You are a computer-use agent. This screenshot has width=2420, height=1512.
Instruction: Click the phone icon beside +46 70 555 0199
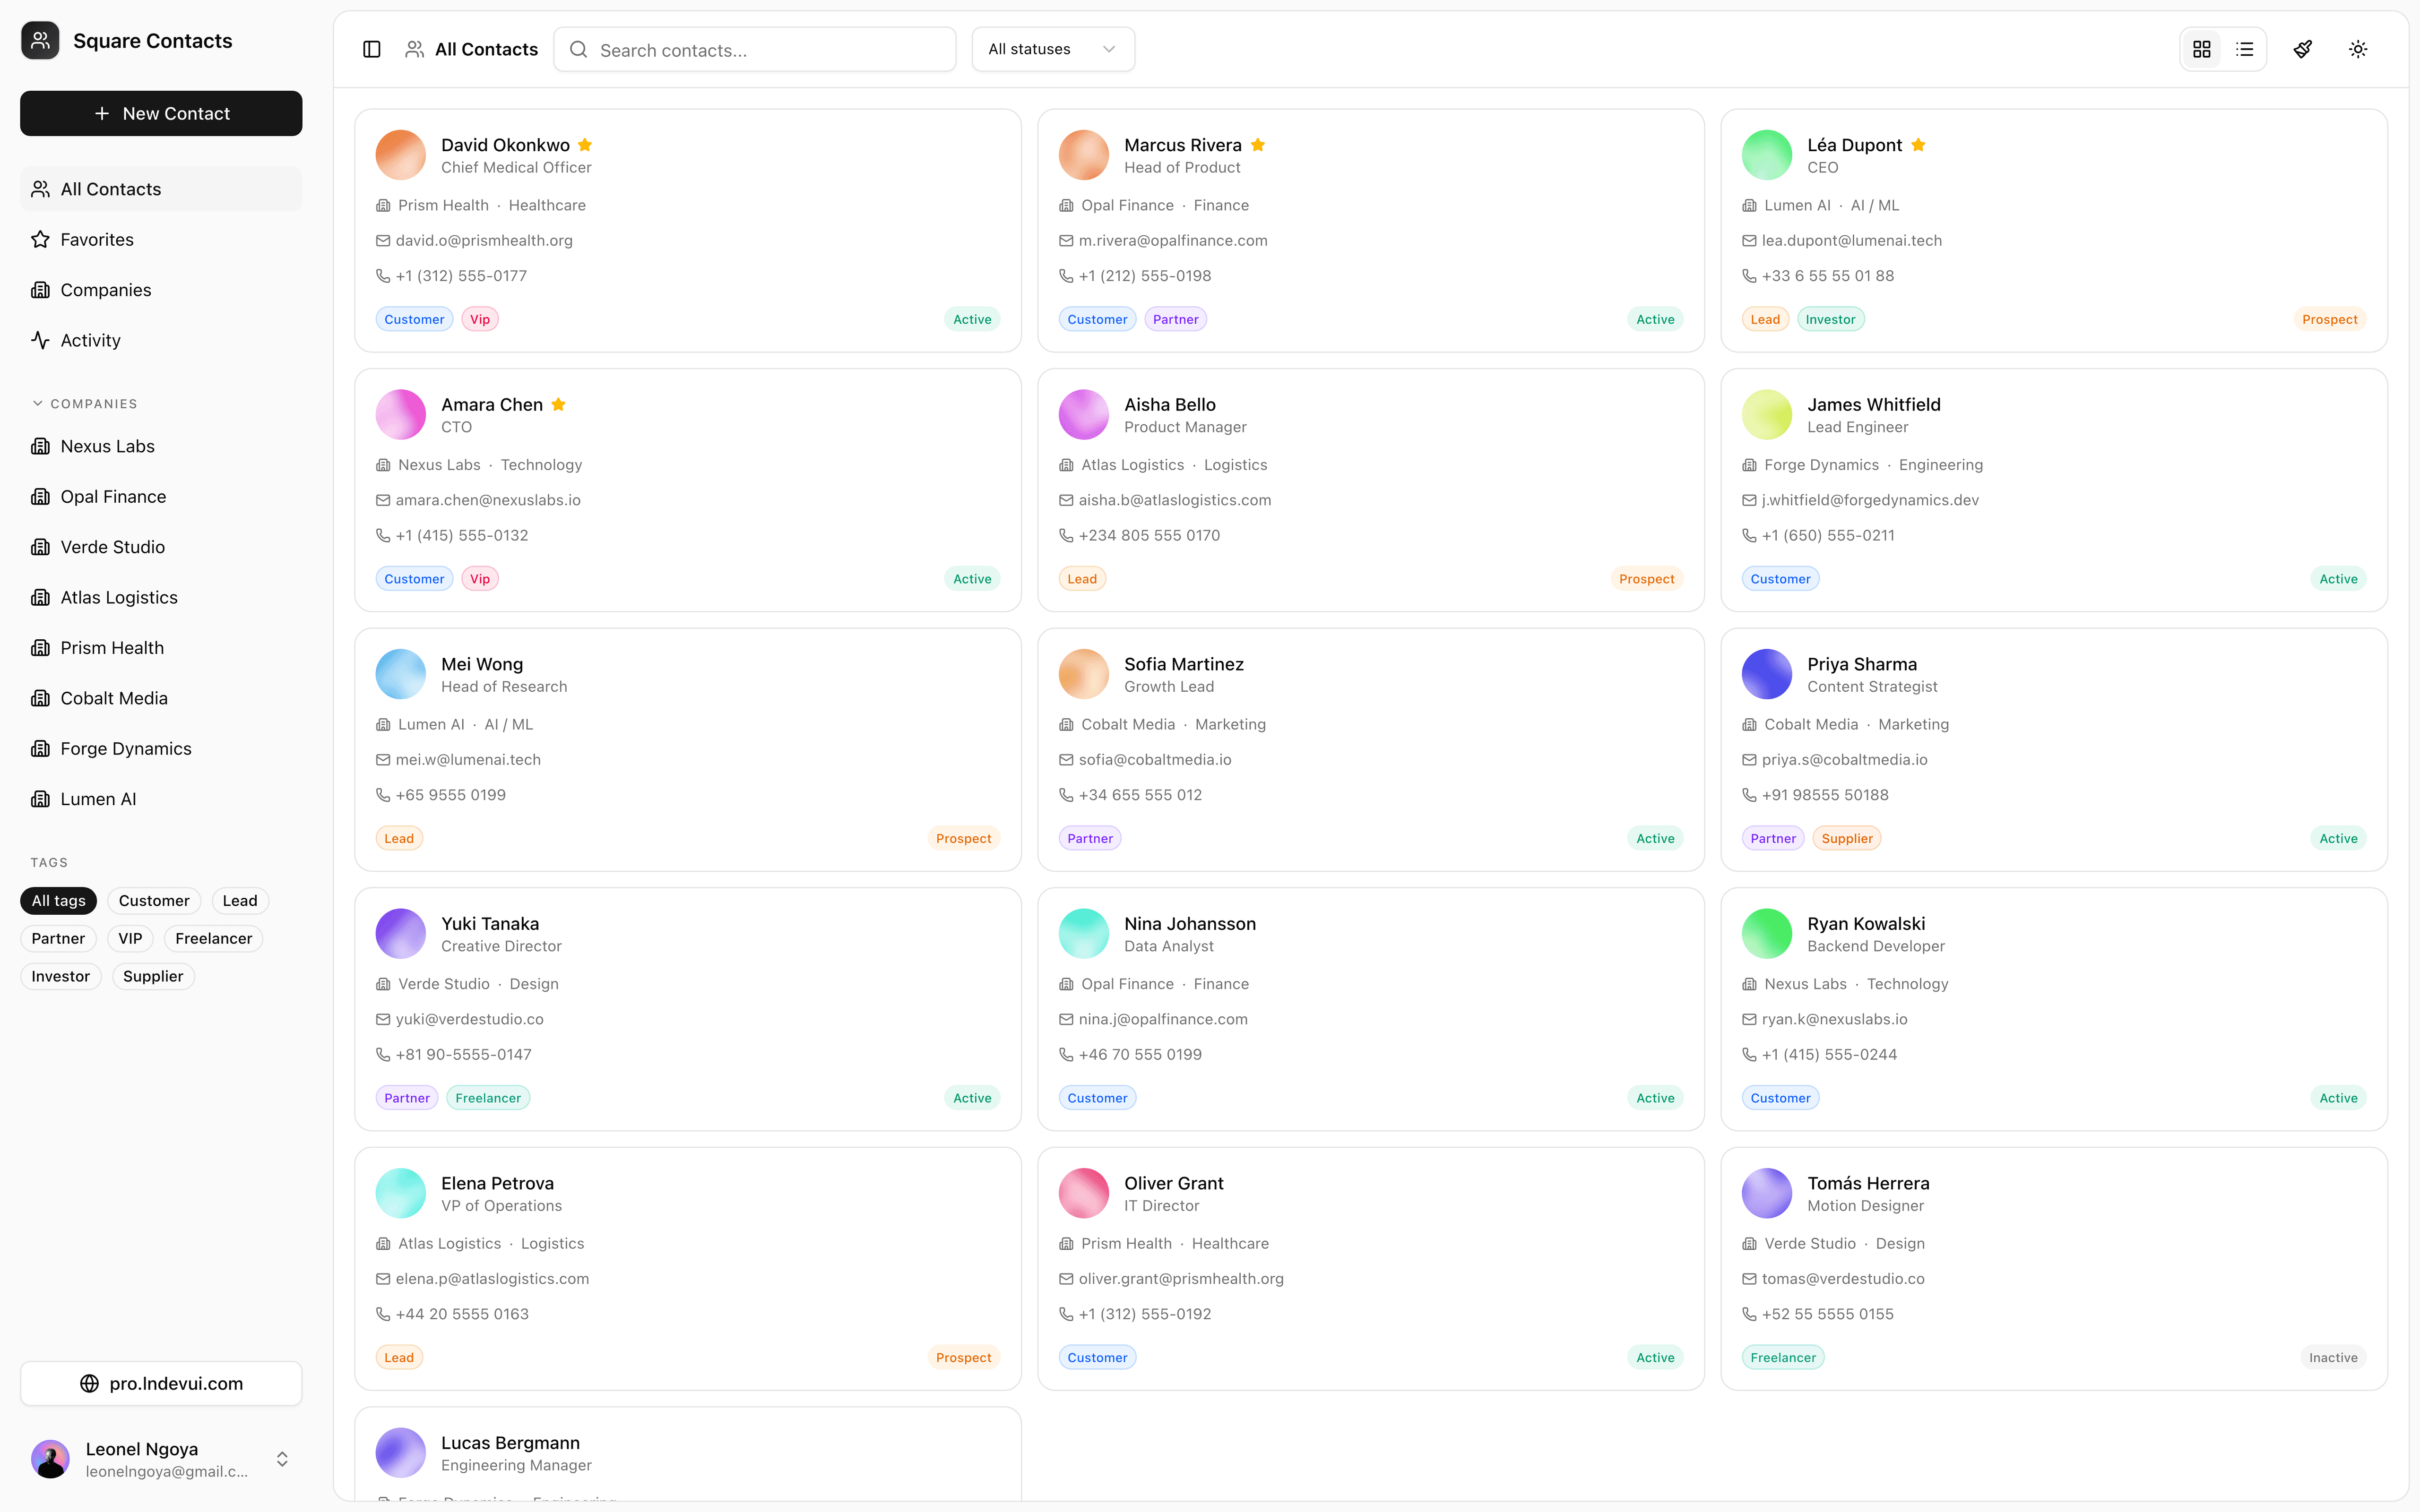(x=1066, y=1054)
